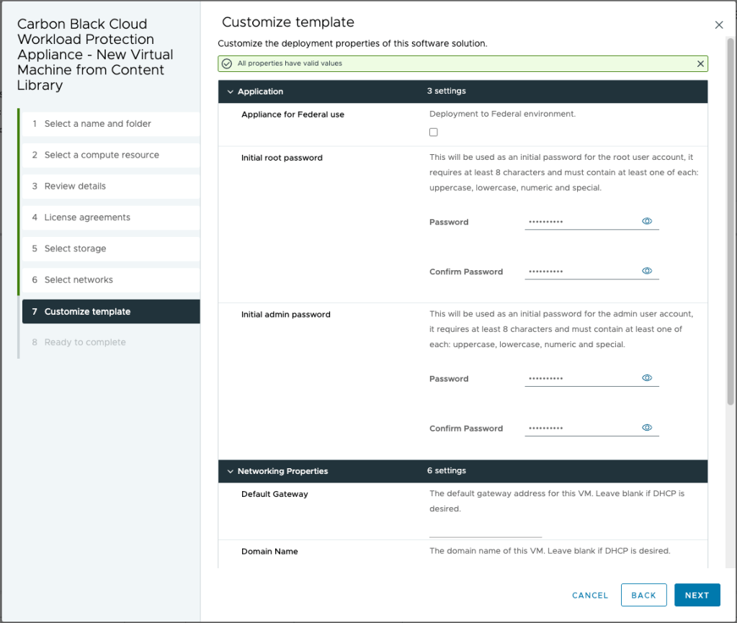Reveal the root Confirm Password value
The width and height of the screenshot is (737, 623).
(x=647, y=271)
